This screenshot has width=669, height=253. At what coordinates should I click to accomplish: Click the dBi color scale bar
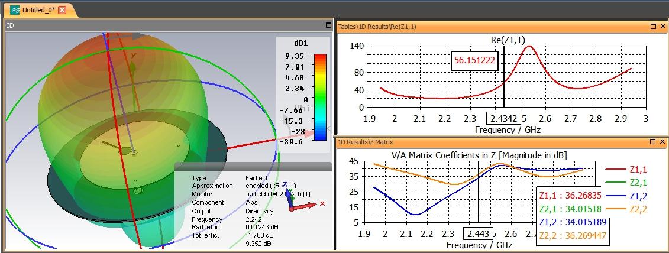(x=320, y=98)
